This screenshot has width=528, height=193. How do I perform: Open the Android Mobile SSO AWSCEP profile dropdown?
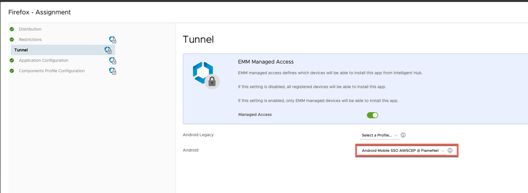(x=403, y=150)
